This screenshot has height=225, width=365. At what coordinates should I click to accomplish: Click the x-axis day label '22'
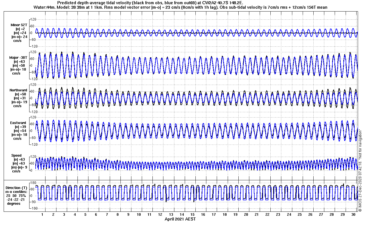(267, 215)
